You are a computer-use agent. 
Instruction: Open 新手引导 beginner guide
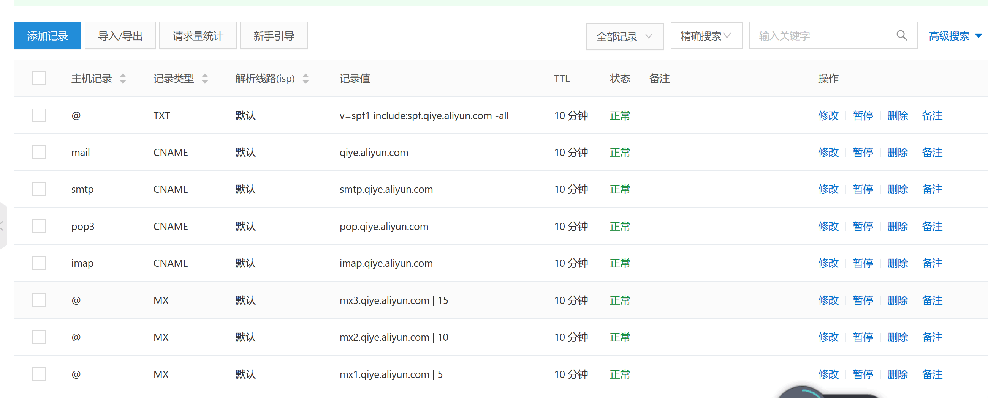(274, 35)
